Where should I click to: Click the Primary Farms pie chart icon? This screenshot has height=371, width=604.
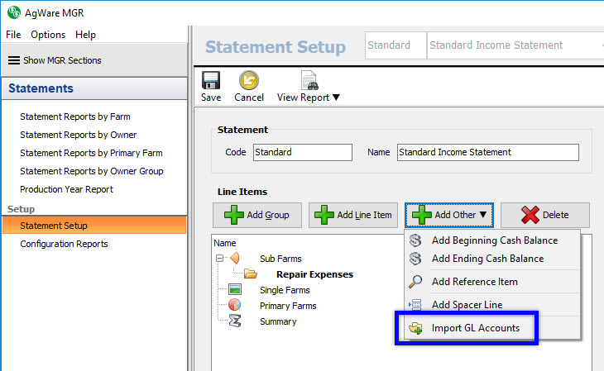tap(234, 306)
